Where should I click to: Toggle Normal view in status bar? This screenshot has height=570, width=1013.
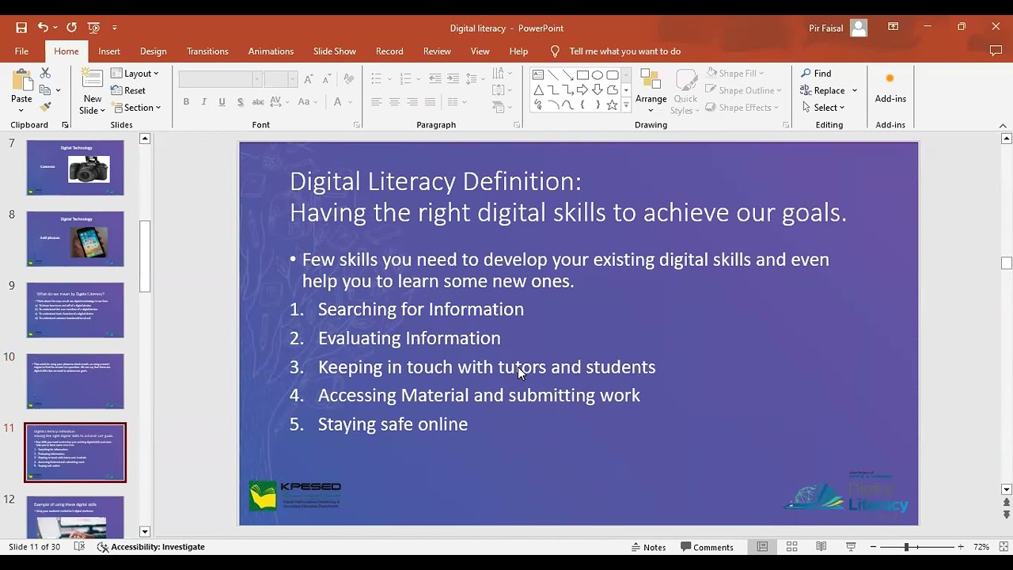tap(762, 547)
